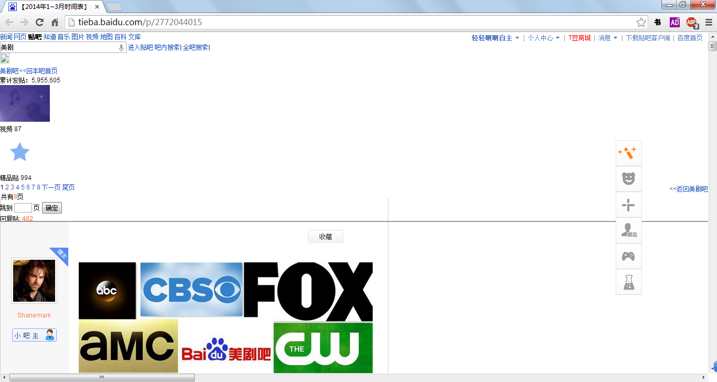Click the horizontal scrollbar thumb

click(x=102, y=377)
